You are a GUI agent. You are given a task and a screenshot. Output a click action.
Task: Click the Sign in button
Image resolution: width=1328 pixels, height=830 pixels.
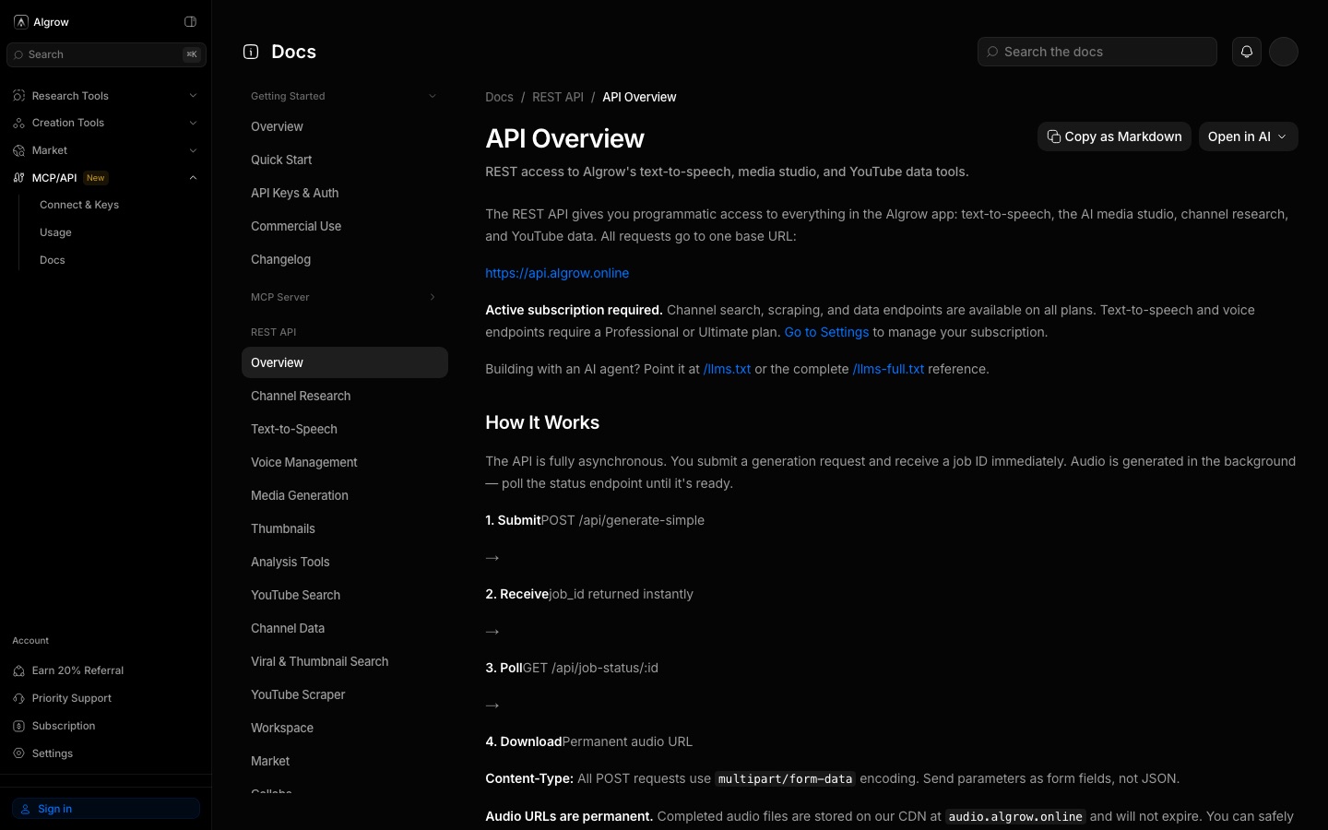pyautogui.click(x=106, y=809)
